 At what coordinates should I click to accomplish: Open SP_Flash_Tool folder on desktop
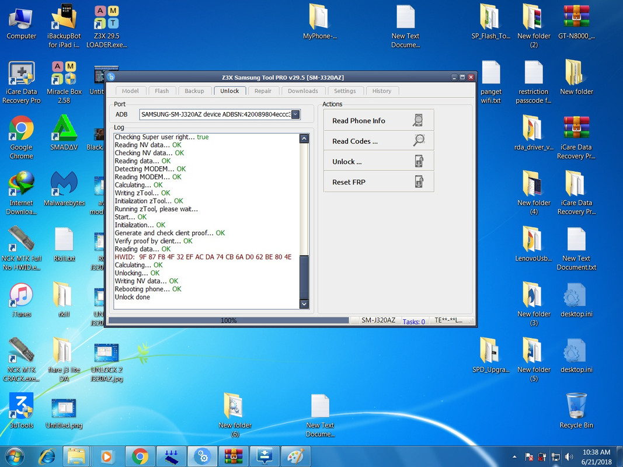point(490,22)
